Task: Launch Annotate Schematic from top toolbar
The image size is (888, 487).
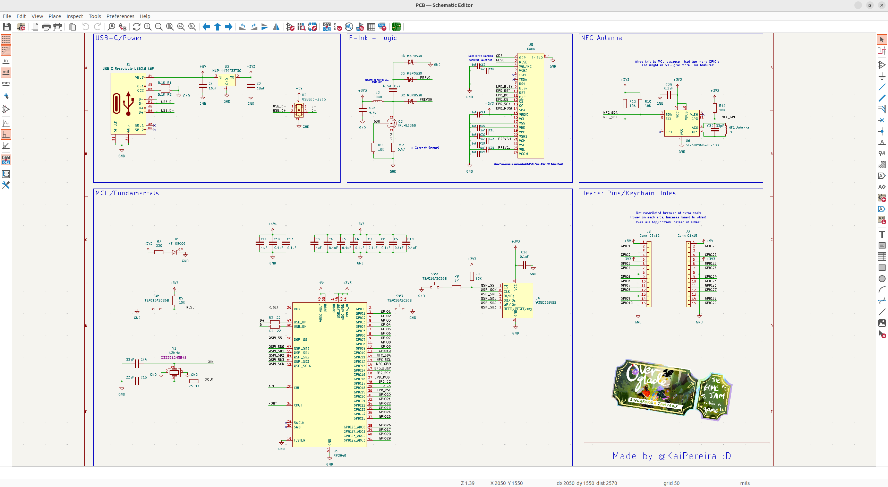Action: click(x=327, y=27)
